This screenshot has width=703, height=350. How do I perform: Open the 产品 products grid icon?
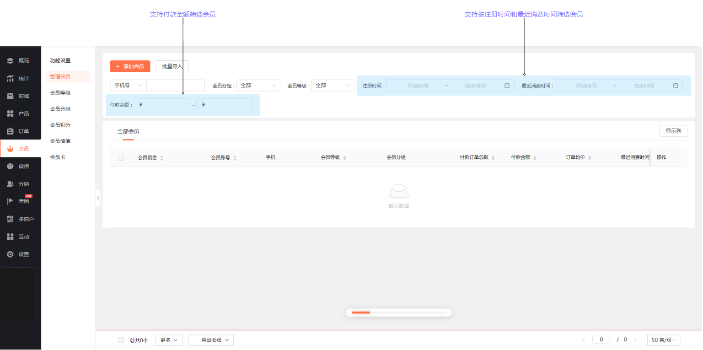pos(10,113)
